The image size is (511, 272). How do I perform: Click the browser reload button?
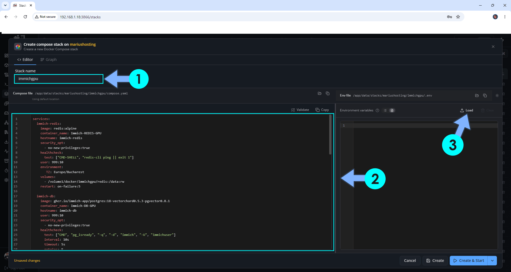tap(25, 17)
